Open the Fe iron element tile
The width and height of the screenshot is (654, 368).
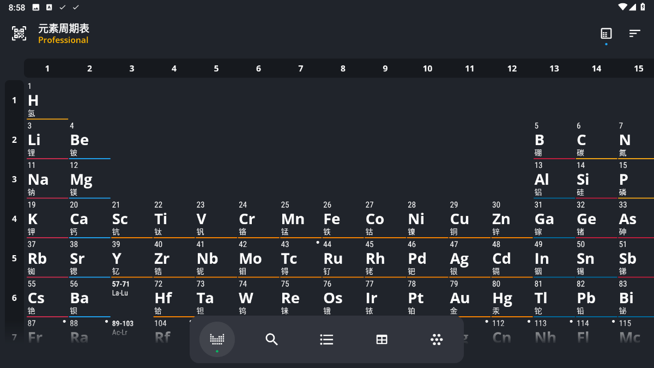(x=342, y=219)
